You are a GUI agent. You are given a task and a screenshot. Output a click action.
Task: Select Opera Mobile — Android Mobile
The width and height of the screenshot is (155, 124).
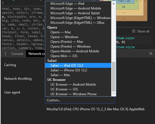[x=78, y=51]
